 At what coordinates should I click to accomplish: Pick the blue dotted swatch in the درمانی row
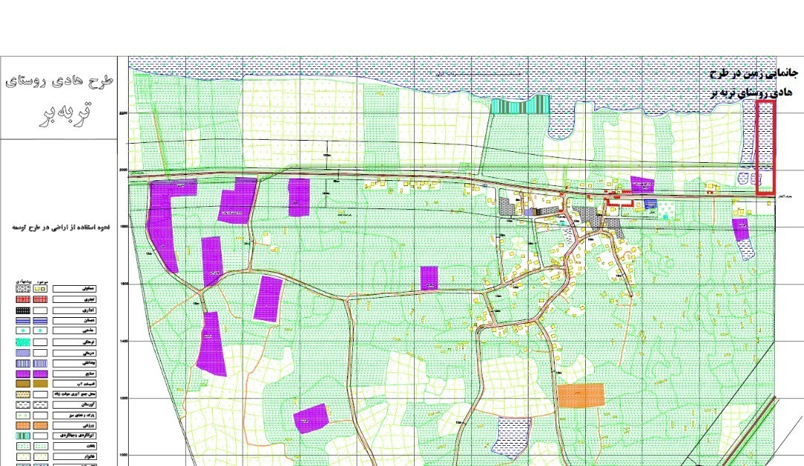(23, 353)
